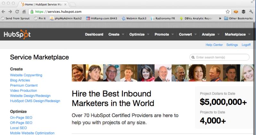Click the stacked layers extension icon
This screenshot has width=256, height=135.
(x=244, y=12)
